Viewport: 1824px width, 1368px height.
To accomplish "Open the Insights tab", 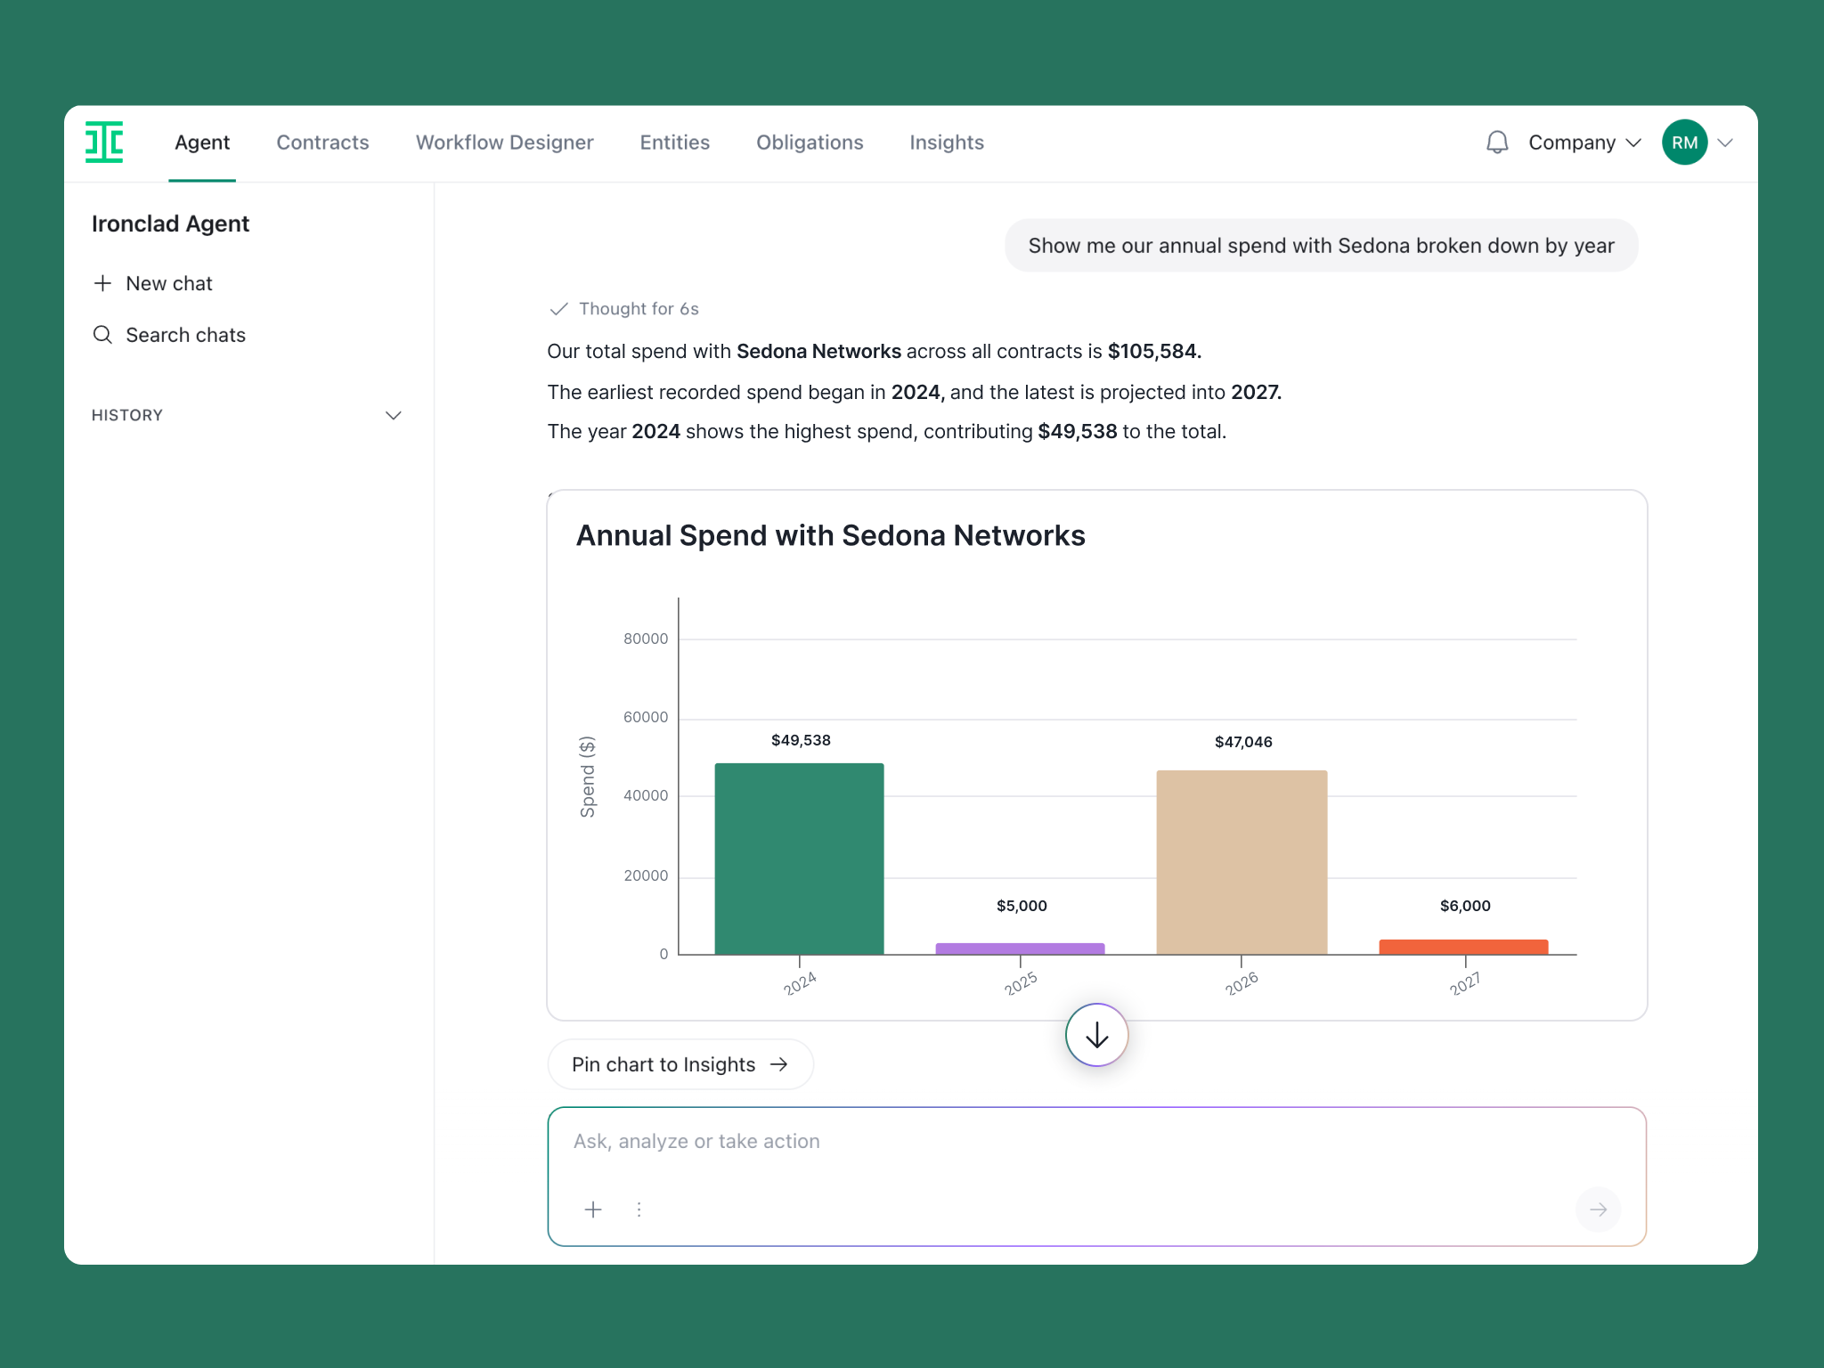I will point(947,142).
